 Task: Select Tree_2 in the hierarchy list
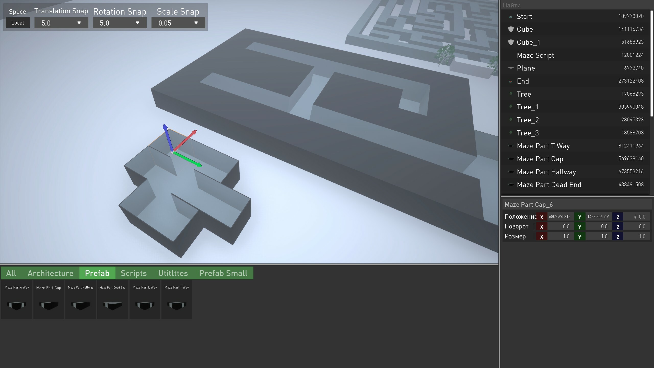[x=528, y=120]
